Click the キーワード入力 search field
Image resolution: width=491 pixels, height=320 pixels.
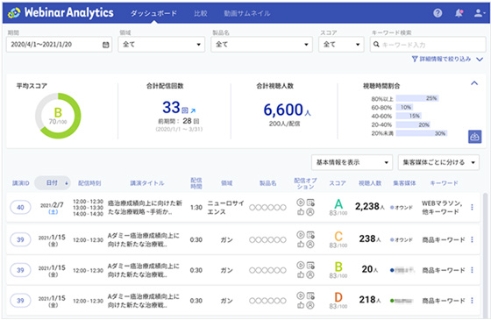pyautogui.click(x=428, y=45)
